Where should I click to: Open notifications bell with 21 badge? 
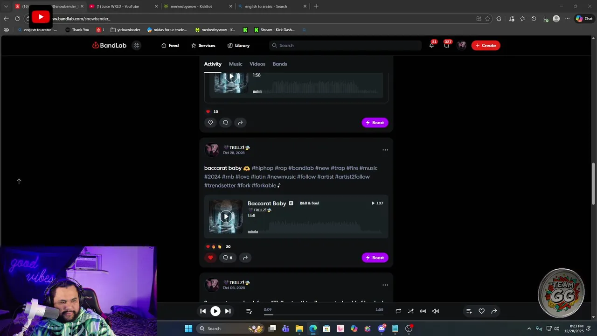tap(432, 45)
